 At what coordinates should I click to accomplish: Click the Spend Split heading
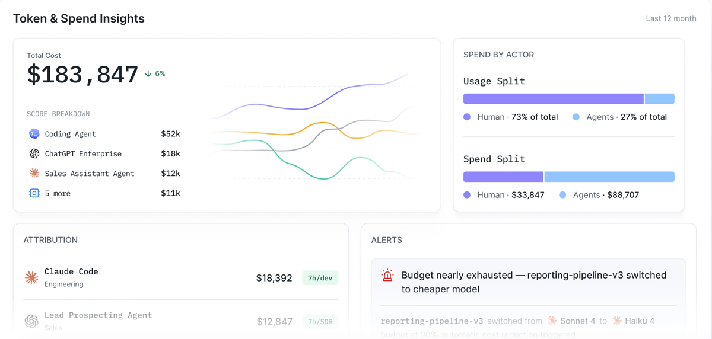tap(494, 159)
